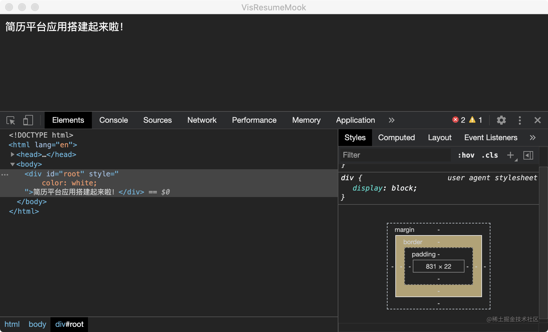Click the styles Filter input field
The image size is (548, 332).
pos(395,155)
